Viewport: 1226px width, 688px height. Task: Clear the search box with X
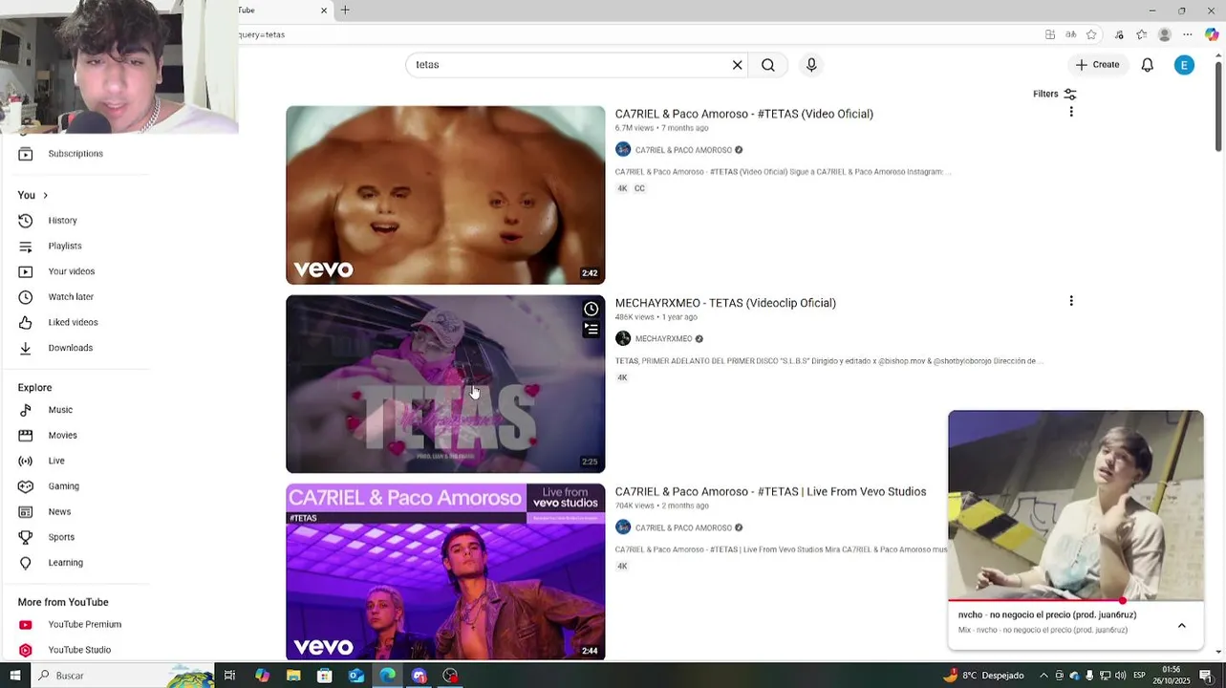tap(737, 65)
